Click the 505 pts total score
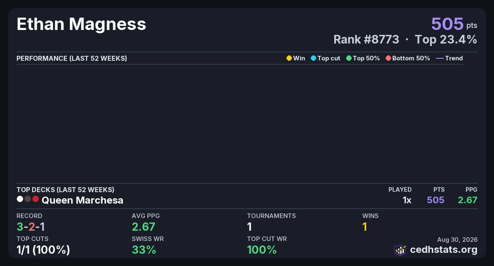Image resolution: width=494 pixels, height=266 pixels. [x=454, y=24]
